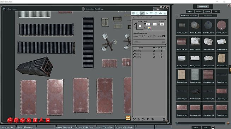Open the Folder button
The image size is (231, 129).
[206, 128]
